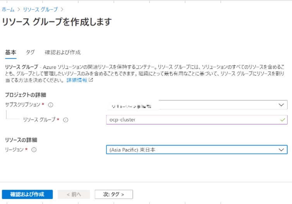Open the 詳細情報 link
This screenshot has width=292, height=204.
[x=77, y=81]
